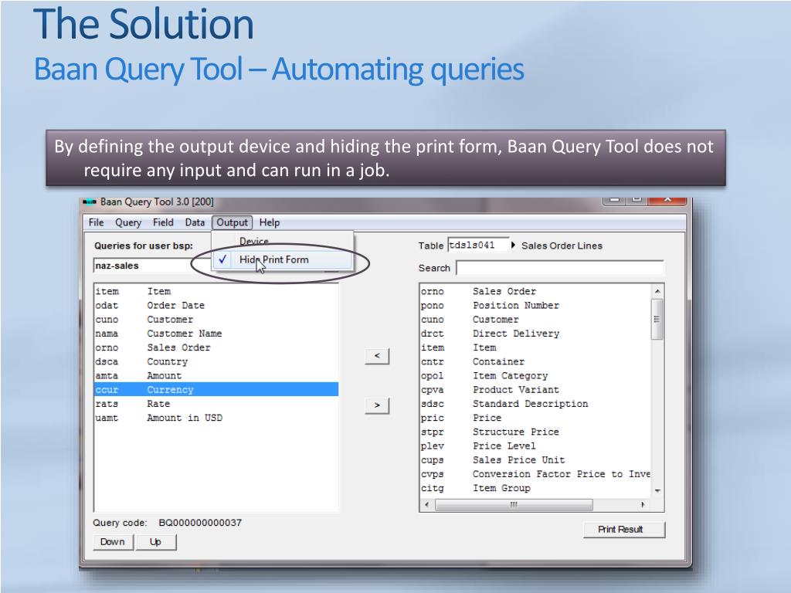Select opol Item Category in table fields
This screenshot has height=593, width=791.
[x=535, y=376]
